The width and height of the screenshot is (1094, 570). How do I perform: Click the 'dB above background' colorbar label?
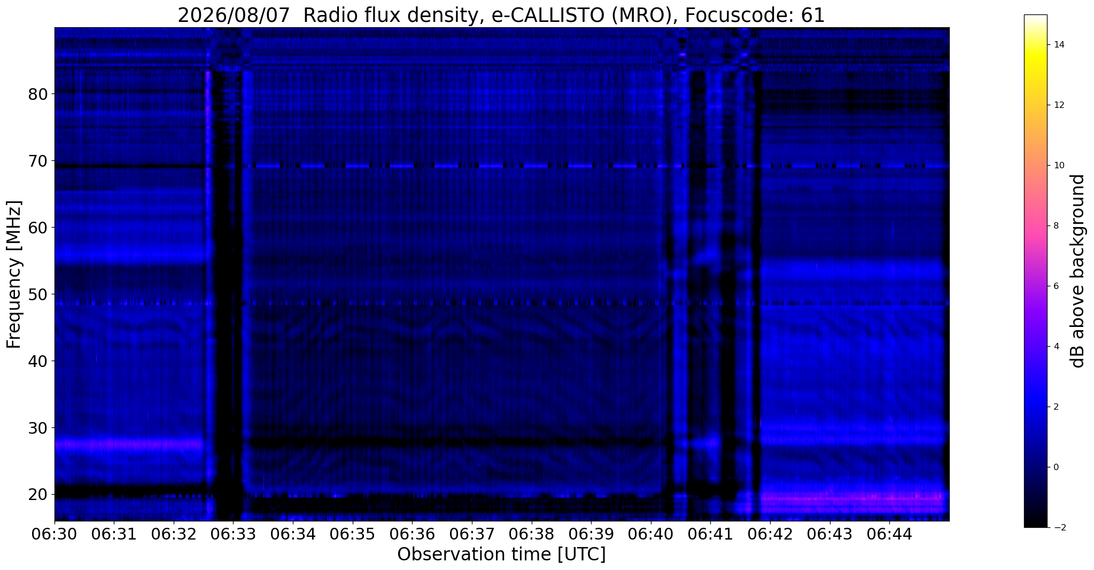pos(1079,271)
